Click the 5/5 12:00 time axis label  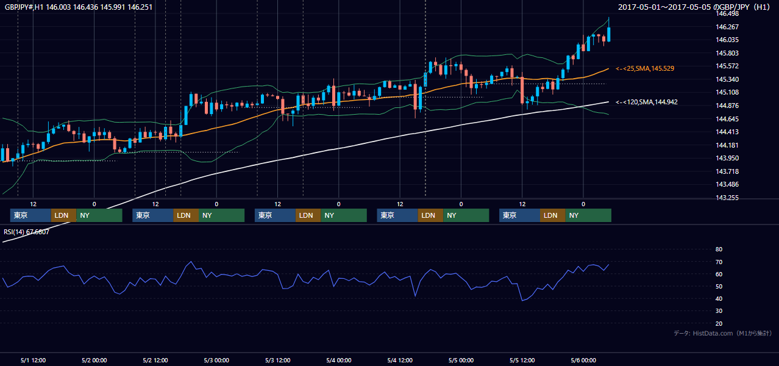(x=522, y=360)
